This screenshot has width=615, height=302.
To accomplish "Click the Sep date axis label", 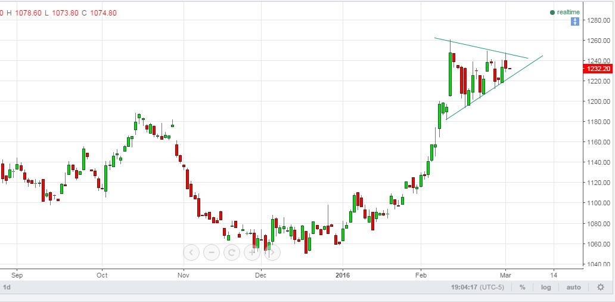I will point(17,275).
